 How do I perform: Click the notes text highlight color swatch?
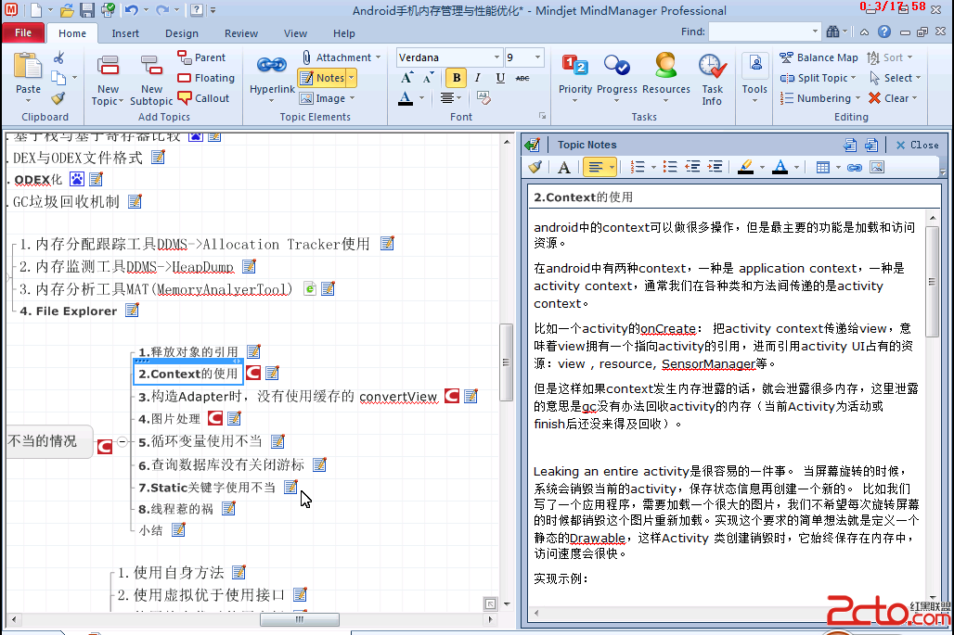click(745, 167)
